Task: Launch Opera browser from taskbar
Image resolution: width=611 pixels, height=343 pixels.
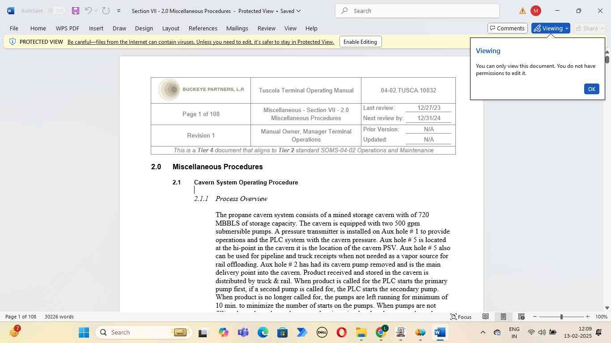Action: click(342, 332)
